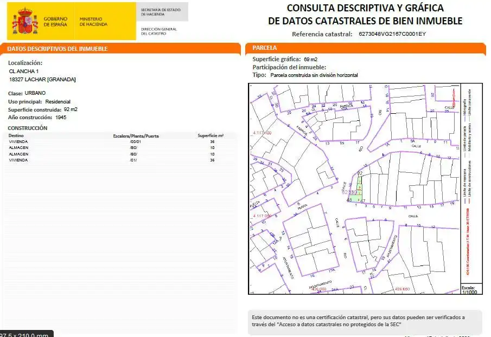491x337 pixels.
Task: Select construction year '1945'
Action: pos(61,118)
